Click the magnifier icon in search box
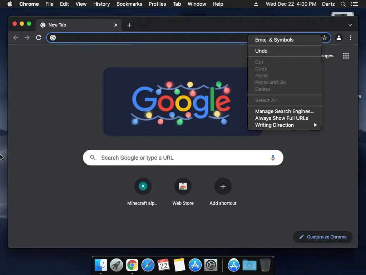This screenshot has height=275, width=366. (93, 158)
